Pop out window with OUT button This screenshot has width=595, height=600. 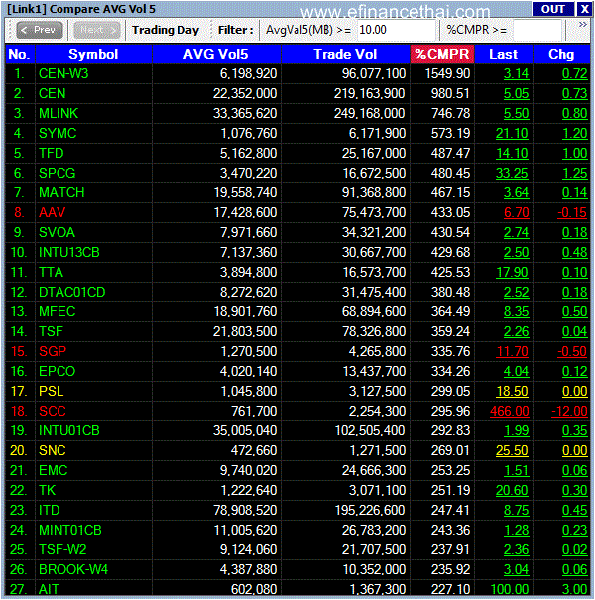(553, 9)
